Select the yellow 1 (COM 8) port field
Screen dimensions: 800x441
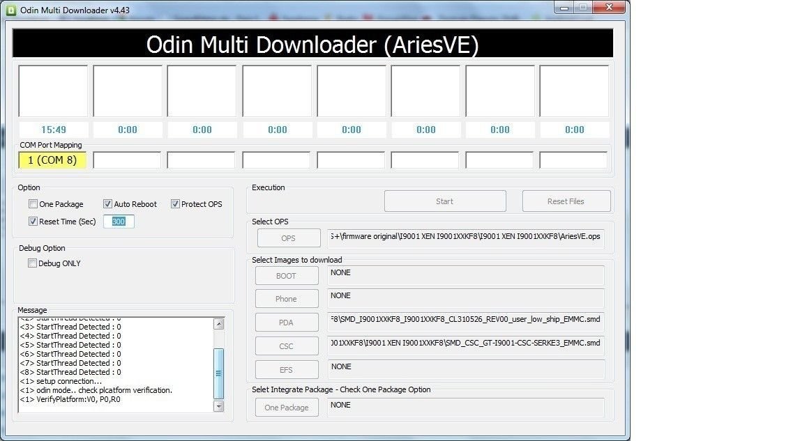[x=52, y=160]
